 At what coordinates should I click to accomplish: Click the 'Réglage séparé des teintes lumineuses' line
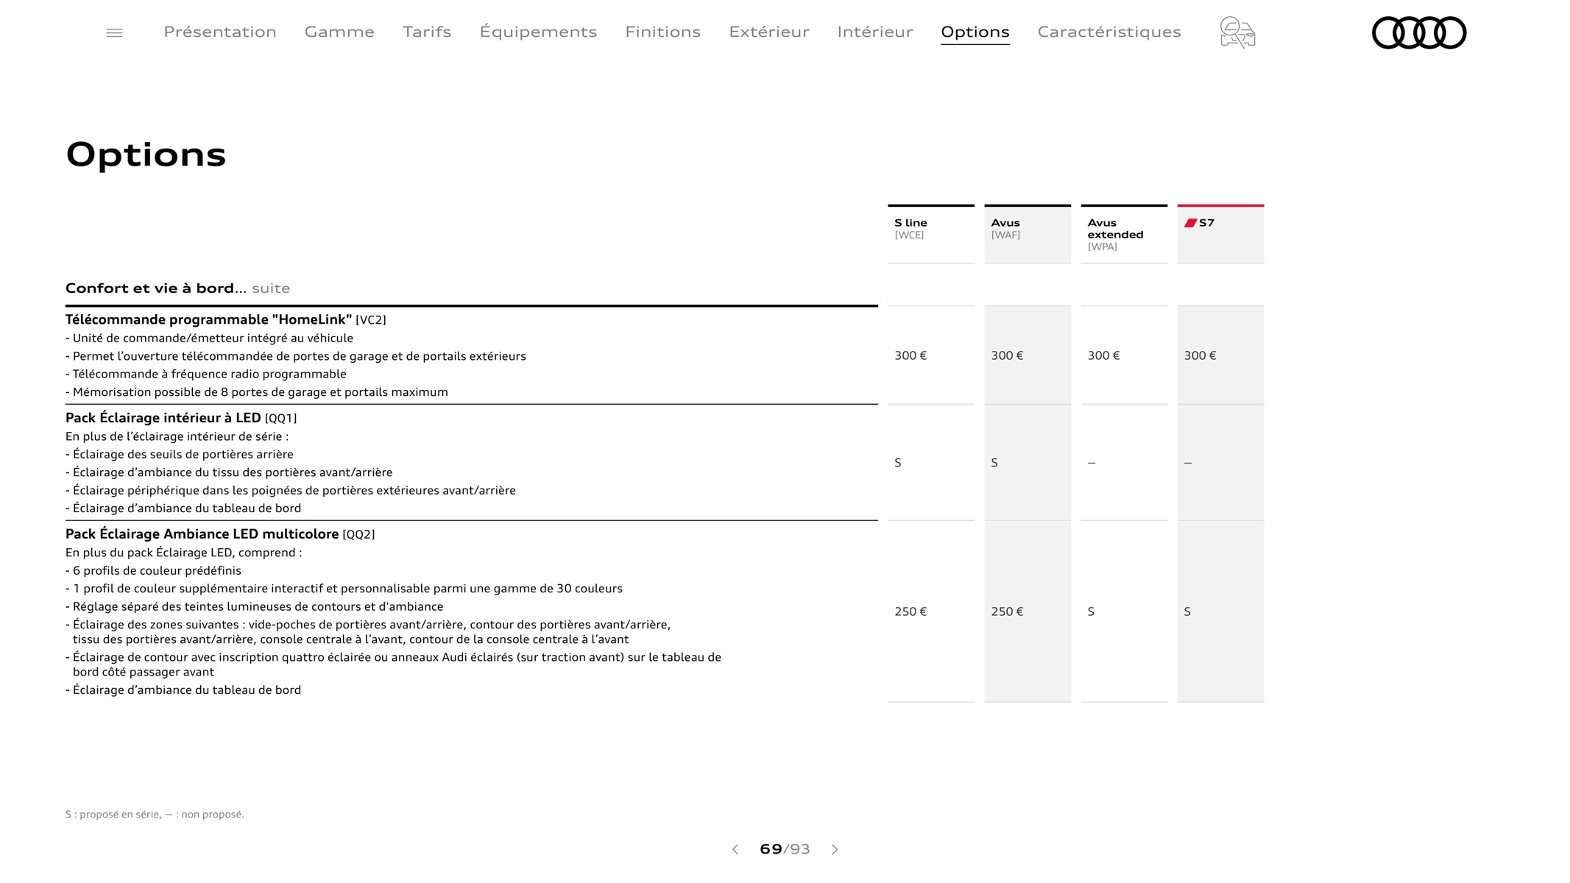(x=255, y=607)
